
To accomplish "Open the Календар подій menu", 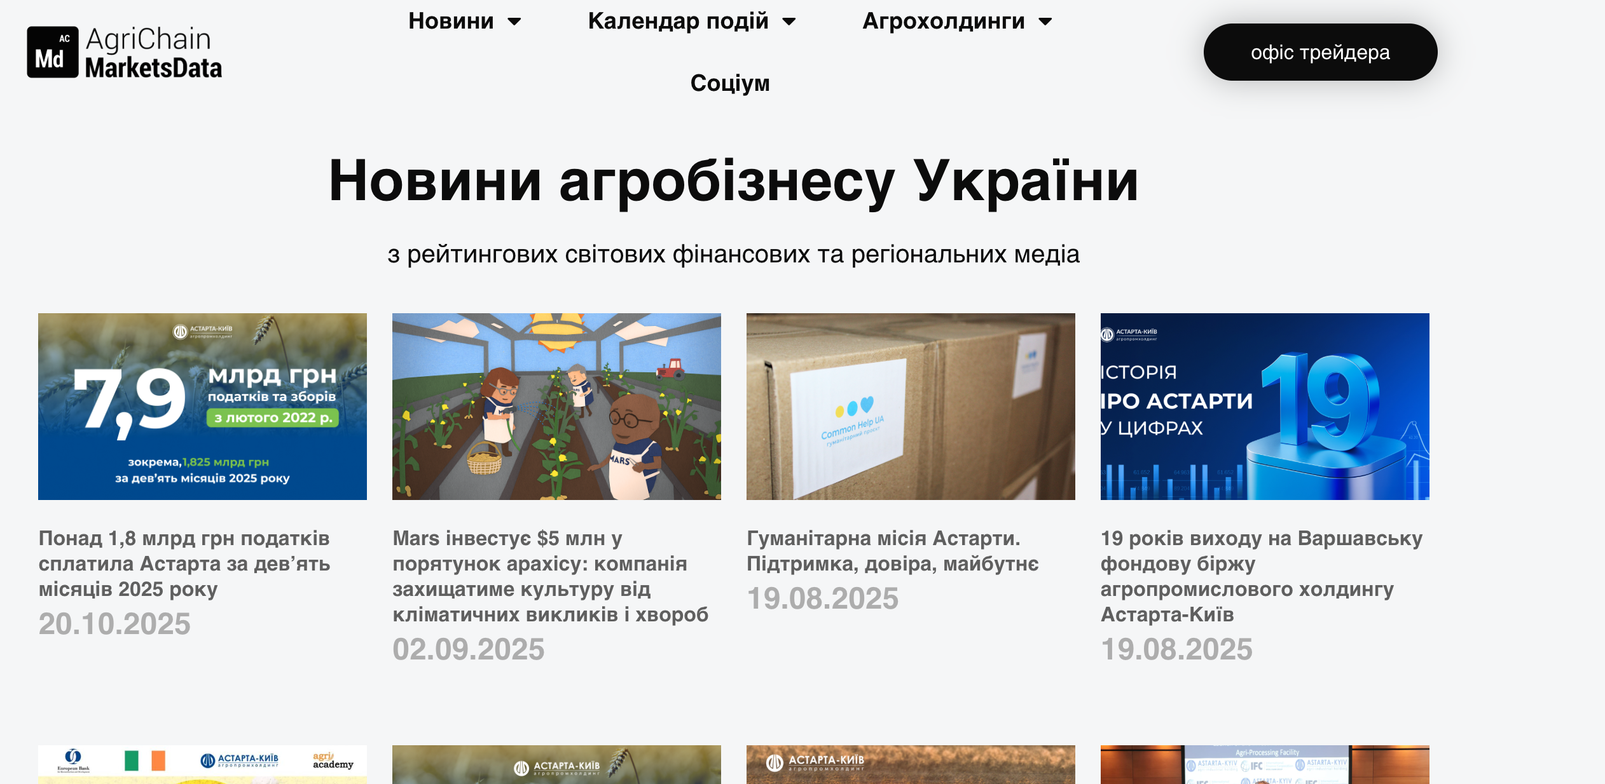I will (x=678, y=21).
